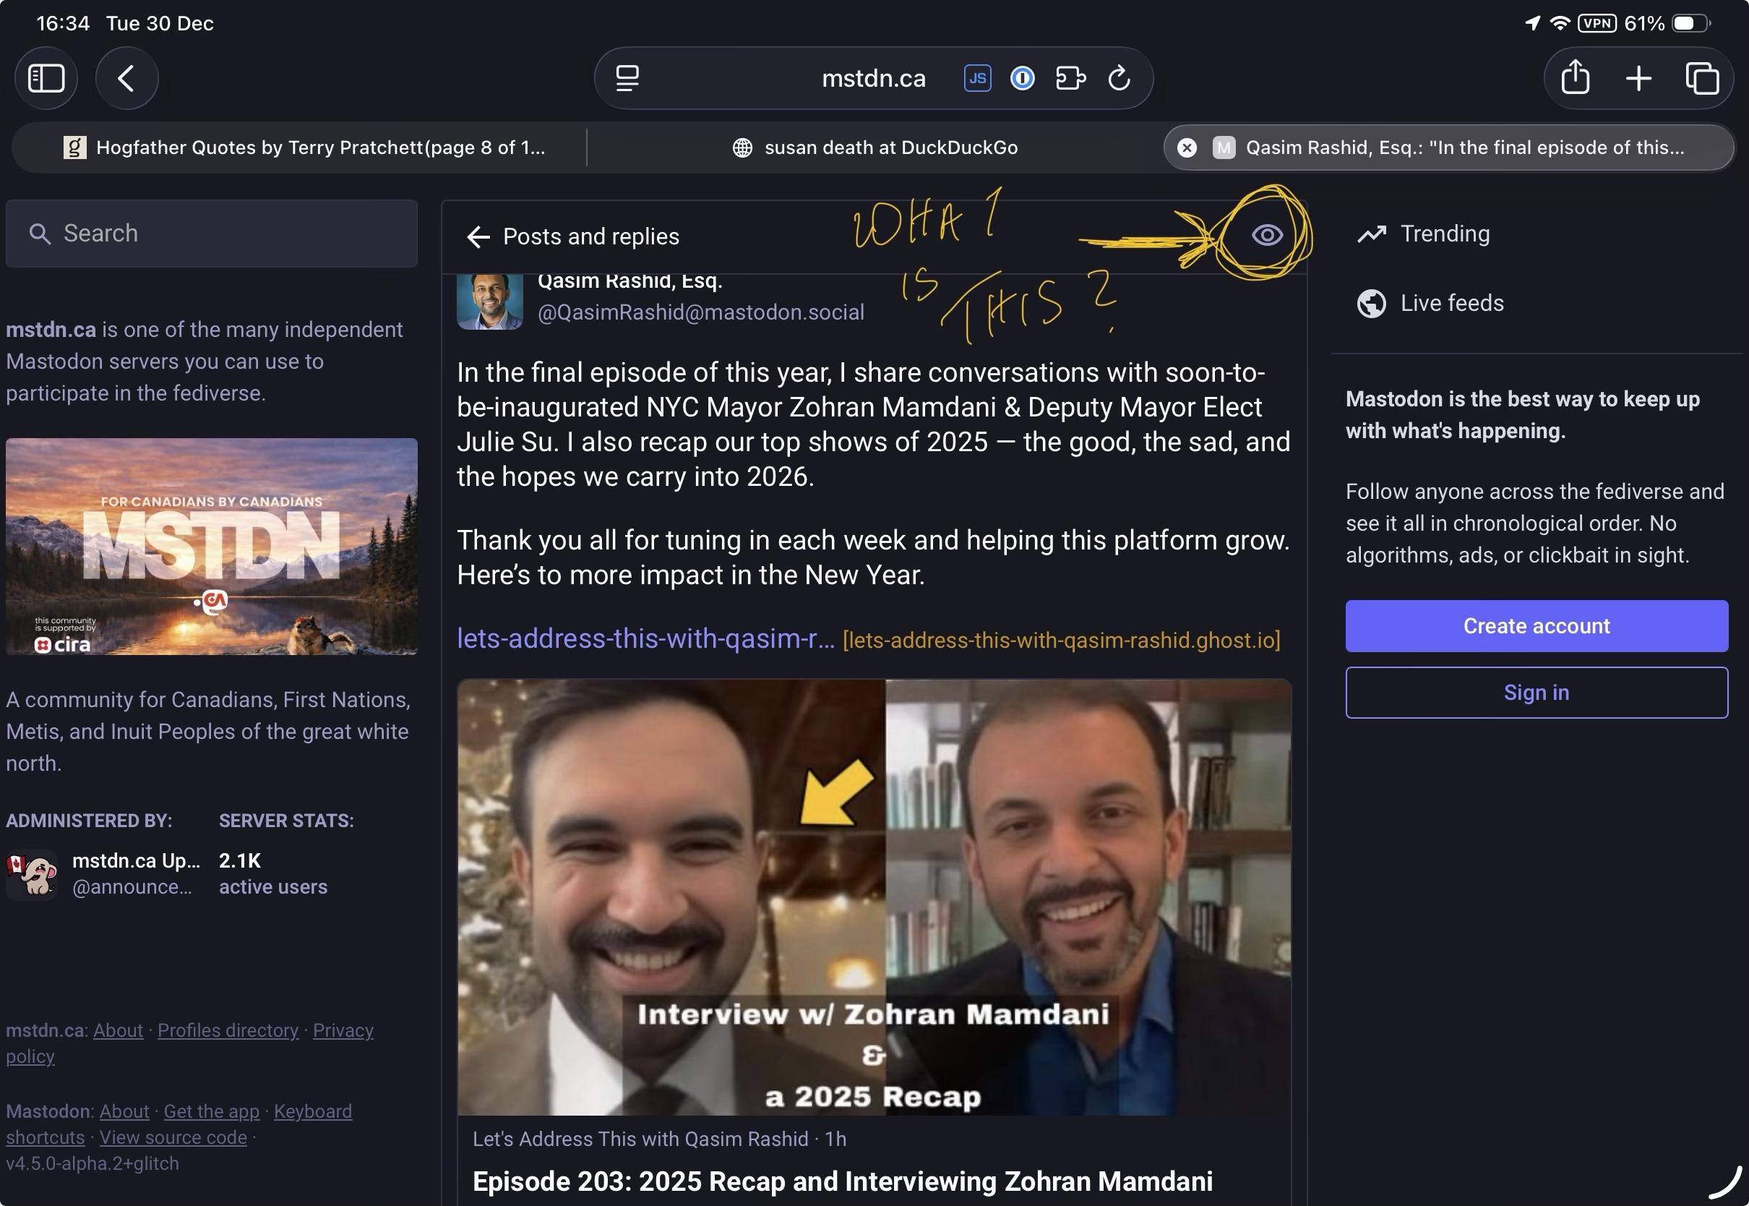Open a new tab with plus icon

[1638, 78]
